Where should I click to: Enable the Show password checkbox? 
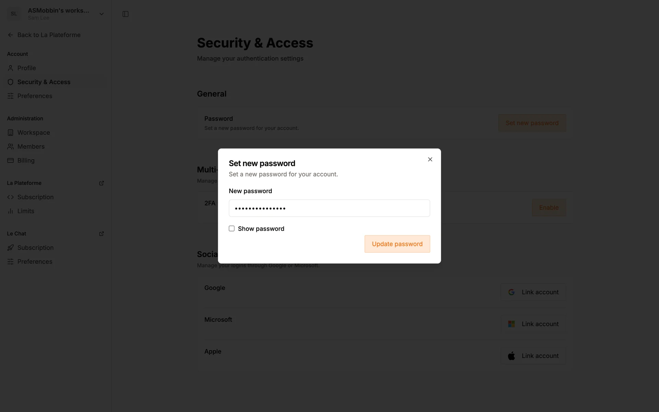click(x=232, y=229)
